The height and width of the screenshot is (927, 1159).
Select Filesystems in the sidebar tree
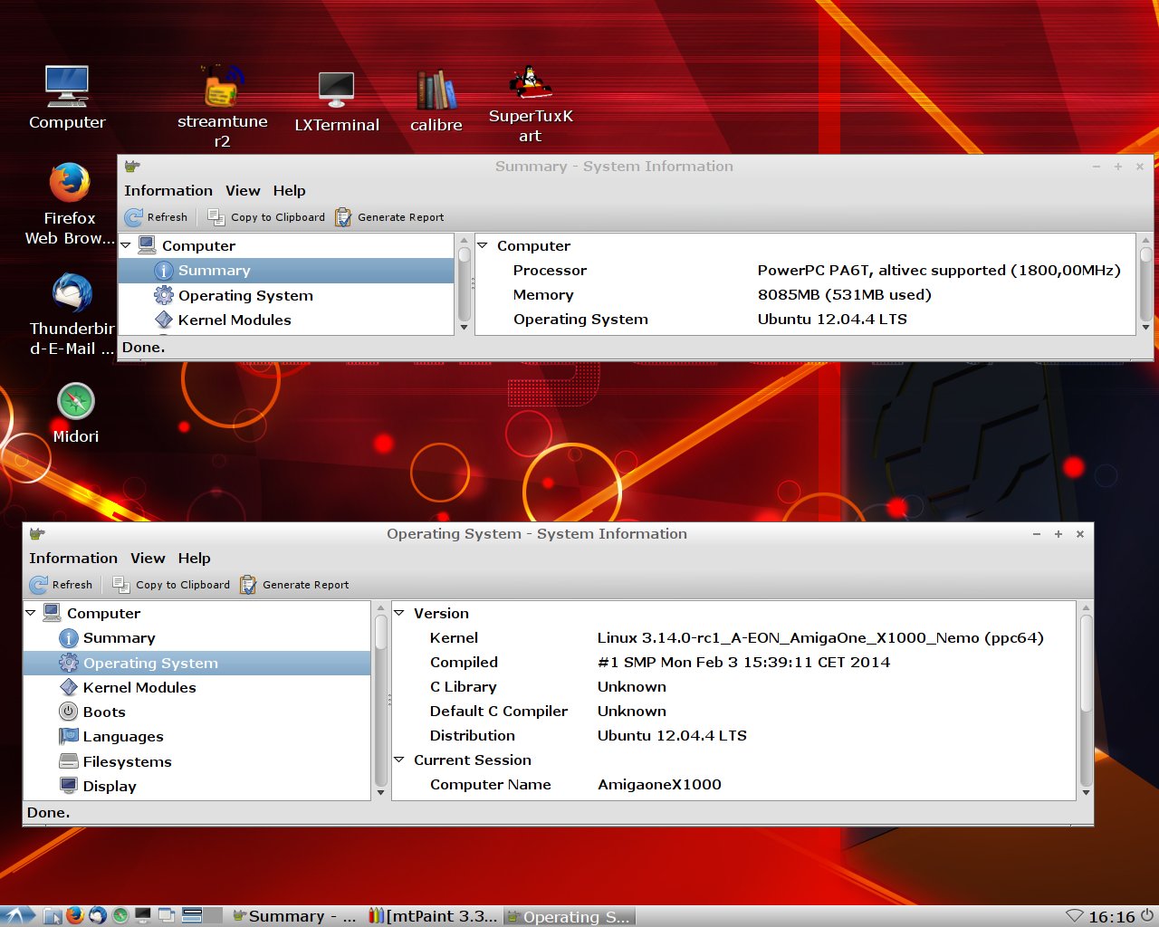(x=127, y=761)
